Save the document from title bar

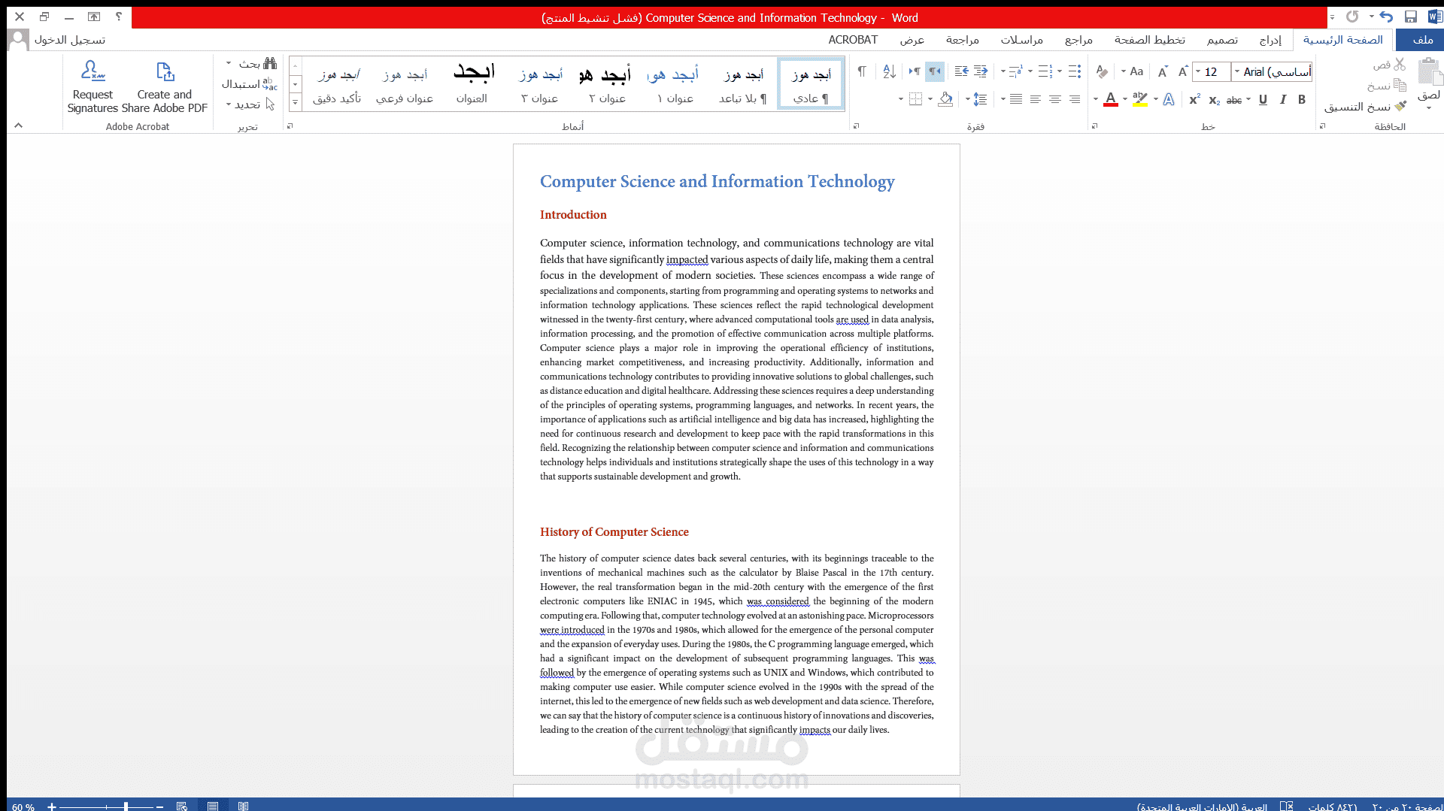click(x=1411, y=17)
